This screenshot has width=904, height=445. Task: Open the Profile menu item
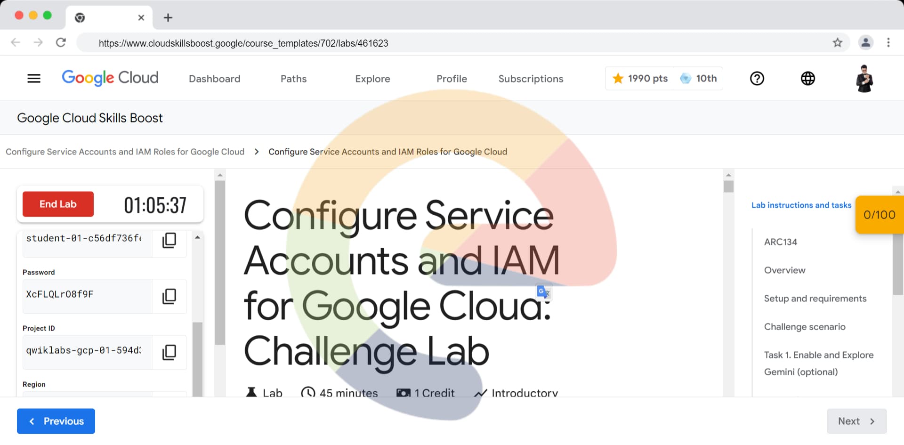coord(452,79)
